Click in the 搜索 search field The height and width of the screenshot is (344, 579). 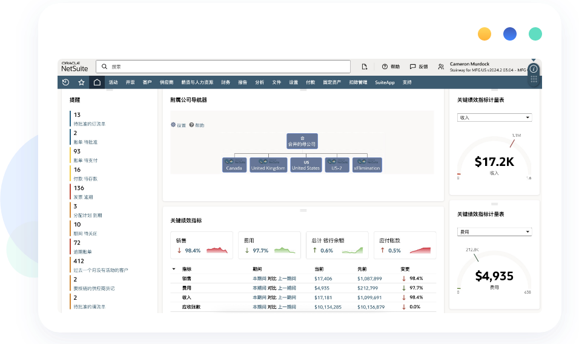coord(224,67)
